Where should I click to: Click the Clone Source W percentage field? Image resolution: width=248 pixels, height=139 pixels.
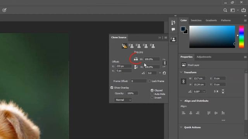click(x=152, y=59)
